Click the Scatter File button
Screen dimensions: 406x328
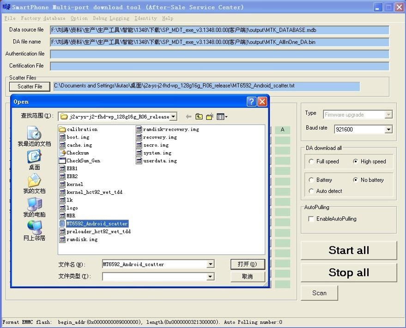(30, 86)
